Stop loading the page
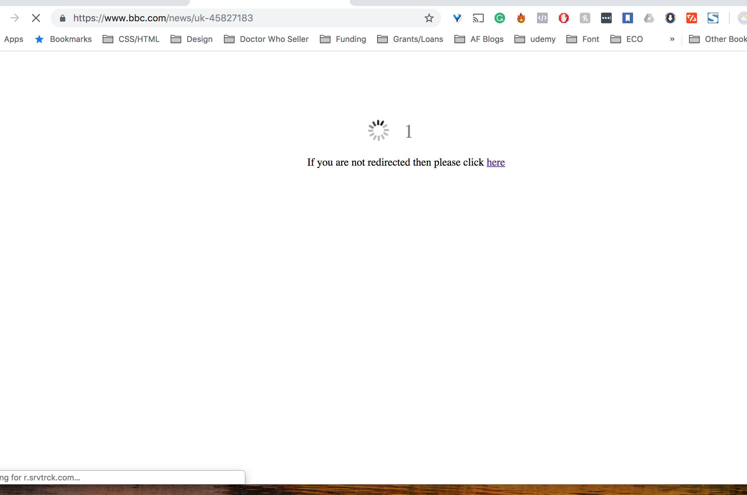Viewport: 747px width, 495px height. click(36, 18)
